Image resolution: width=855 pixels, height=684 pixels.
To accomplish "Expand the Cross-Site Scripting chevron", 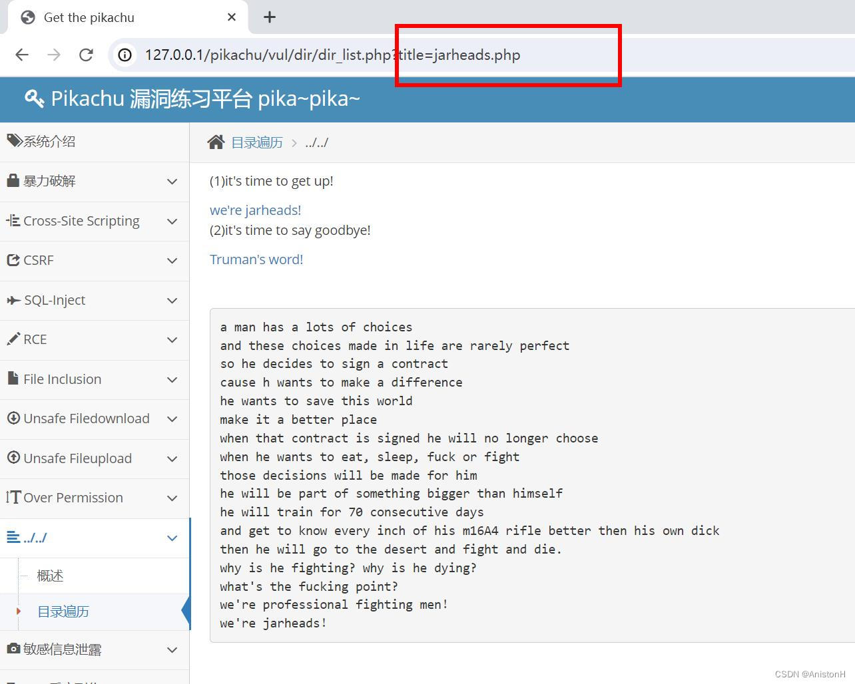I will (172, 222).
